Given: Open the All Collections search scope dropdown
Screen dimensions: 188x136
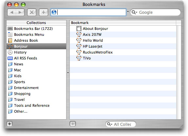Looking at the screenshot, I should [x=110, y=124].
